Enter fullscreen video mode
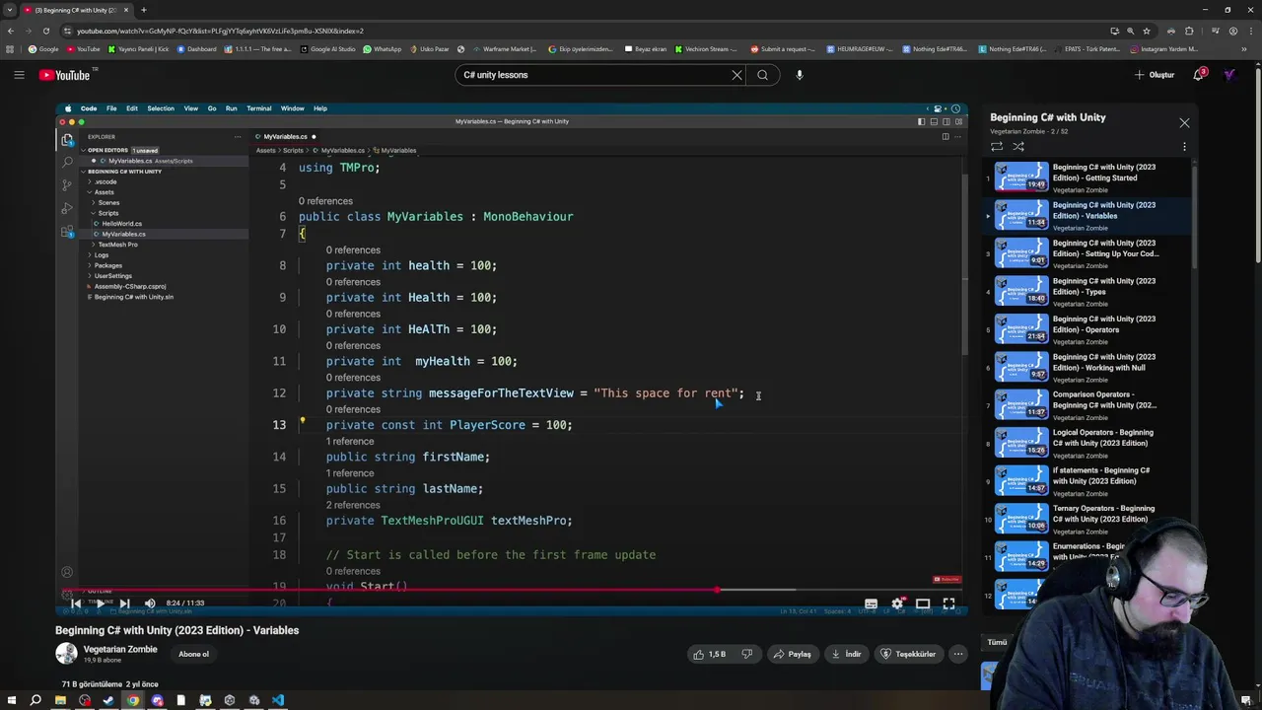Viewport: 1262px width, 710px height. (x=948, y=603)
